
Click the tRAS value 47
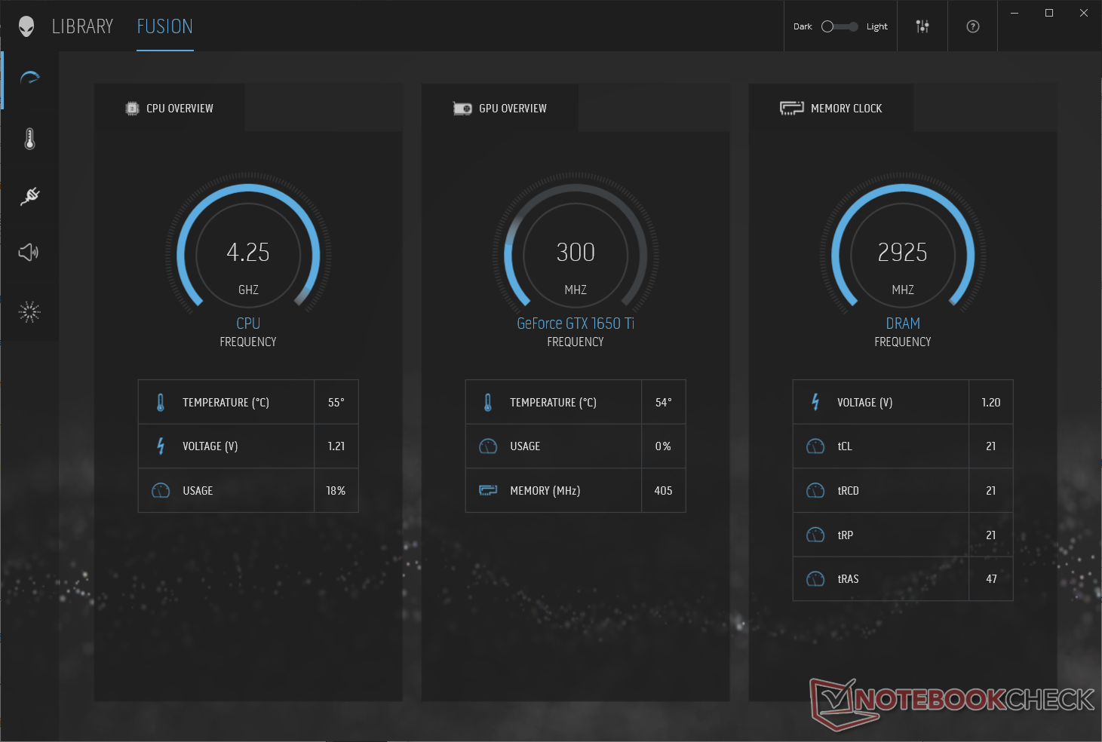[x=991, y=579]
